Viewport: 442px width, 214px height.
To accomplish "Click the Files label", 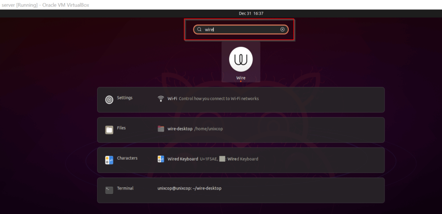I will pyautogui.click(x=121, y=128).
